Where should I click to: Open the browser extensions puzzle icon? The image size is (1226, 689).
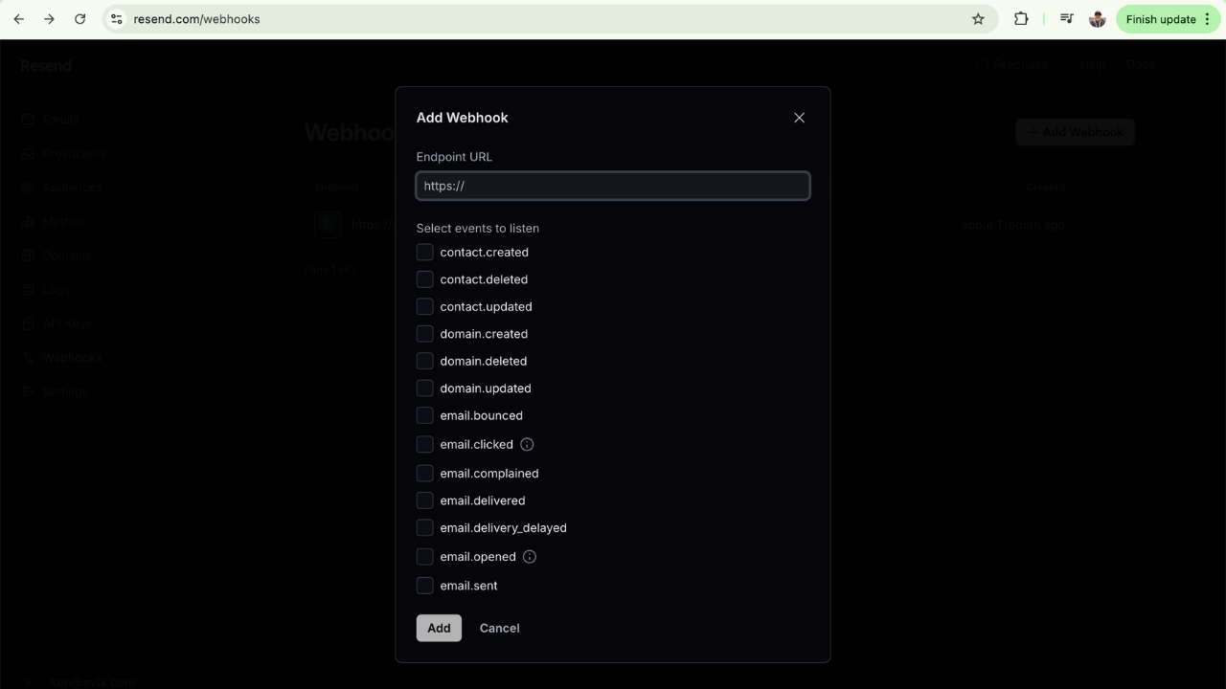1021,19
